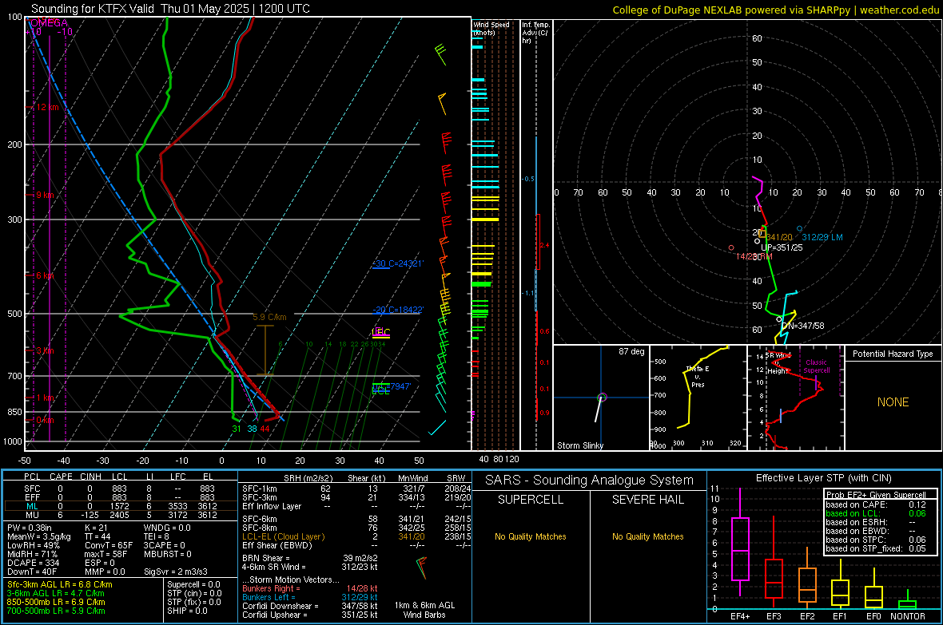Select the ML parcel row in table
This screenshot has width=943, height=625.
click(x=120, y=506)
